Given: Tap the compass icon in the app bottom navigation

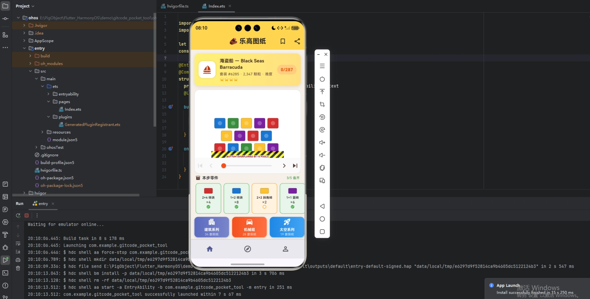Looking at the screenshot, I should click(248, 249).
